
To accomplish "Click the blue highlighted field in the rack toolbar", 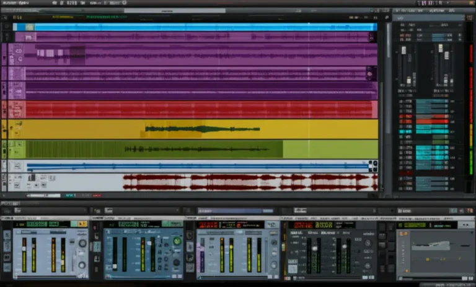I will [x=236, y=211].
